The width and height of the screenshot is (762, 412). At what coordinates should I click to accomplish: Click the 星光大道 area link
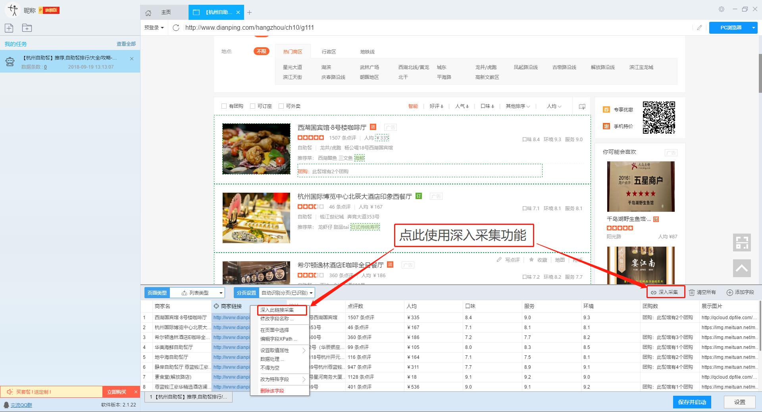(292, 67)
